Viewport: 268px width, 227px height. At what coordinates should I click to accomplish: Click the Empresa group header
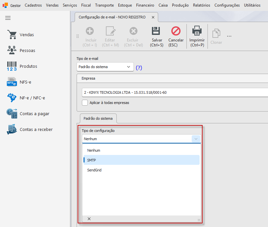tap(172, 78)
